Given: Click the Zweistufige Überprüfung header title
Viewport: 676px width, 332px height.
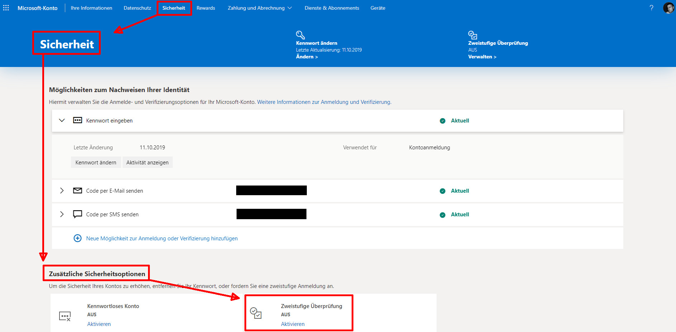Looking at the screenshot, I should [x=498, y=43].
